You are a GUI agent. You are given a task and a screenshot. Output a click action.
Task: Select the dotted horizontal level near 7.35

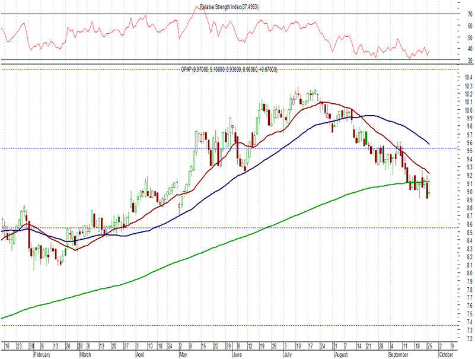[x=230, y=325]
